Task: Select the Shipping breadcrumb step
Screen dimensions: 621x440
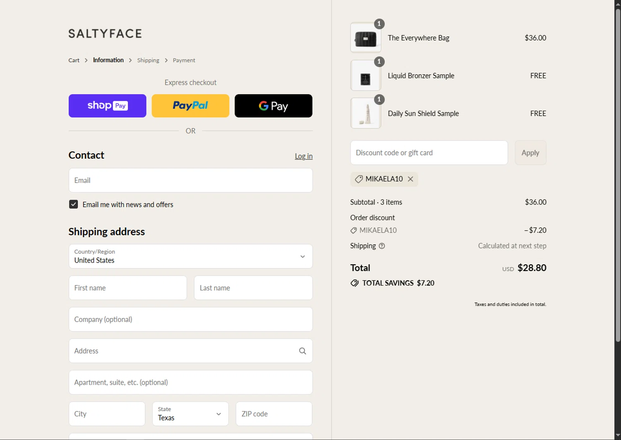Action: click(148, 60)
